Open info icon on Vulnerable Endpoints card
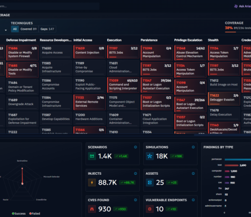Image resolution: width=251 pixels, height=217 pixels. tap(193, 200)
